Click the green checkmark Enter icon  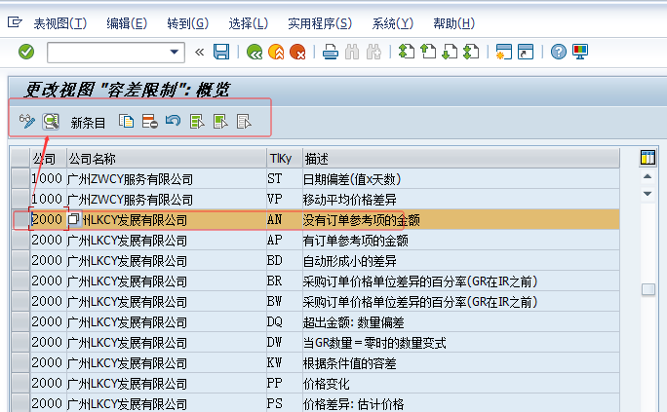tap(26, 52)
